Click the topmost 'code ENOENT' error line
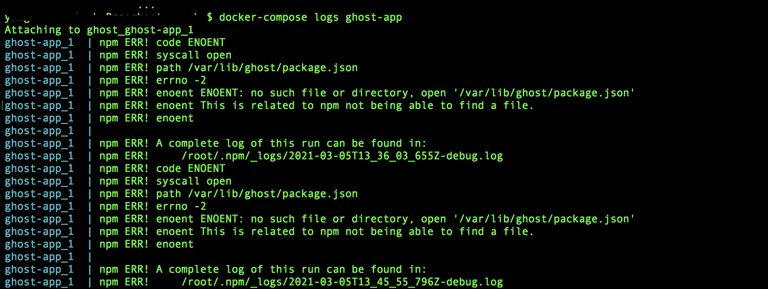 [x=190, y=43]
